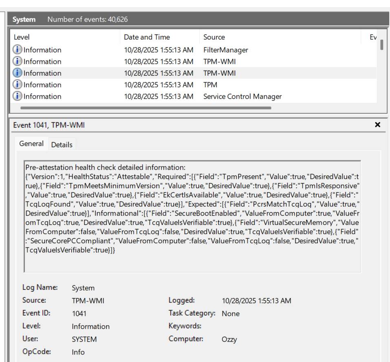This screenshot has width=390, height=362.
Task: Select the Service Control Manager source cell
Action: 242,97
